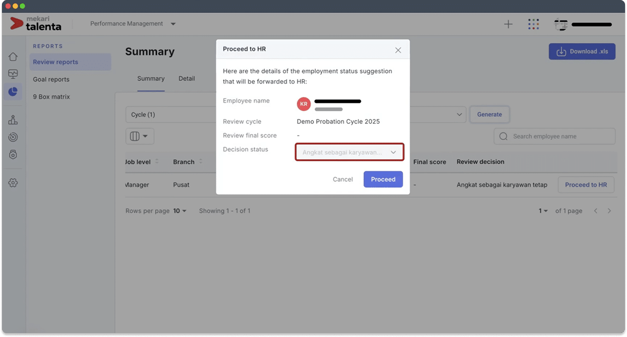
Task: Click the circular target goals icon
Action: 13,137
